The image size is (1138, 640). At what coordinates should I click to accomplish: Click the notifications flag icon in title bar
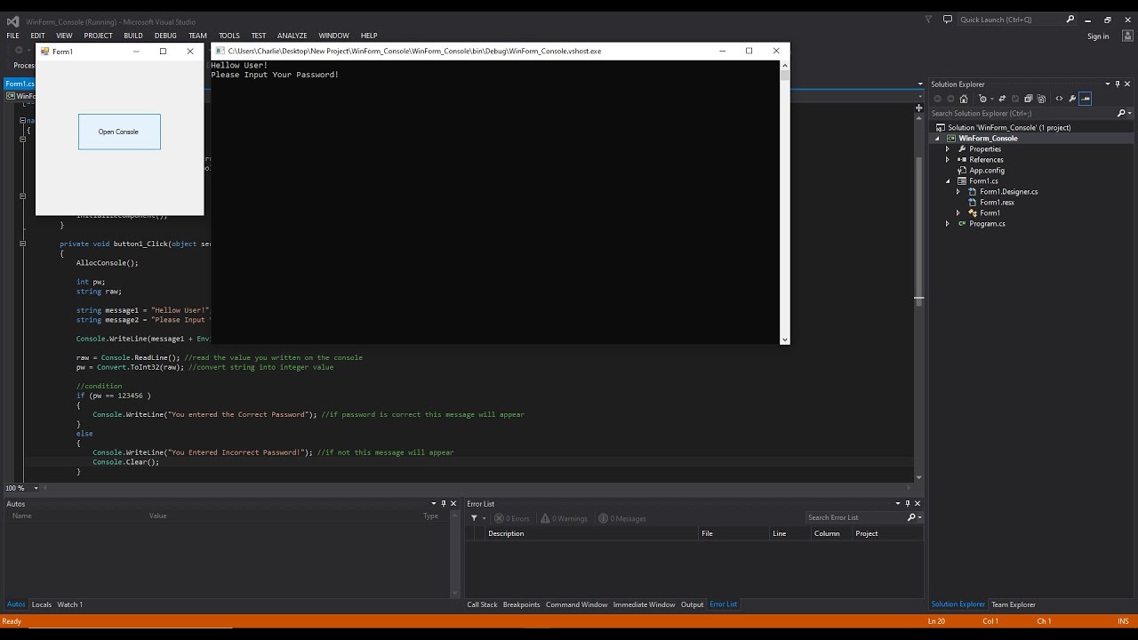[x=928, y=20]
